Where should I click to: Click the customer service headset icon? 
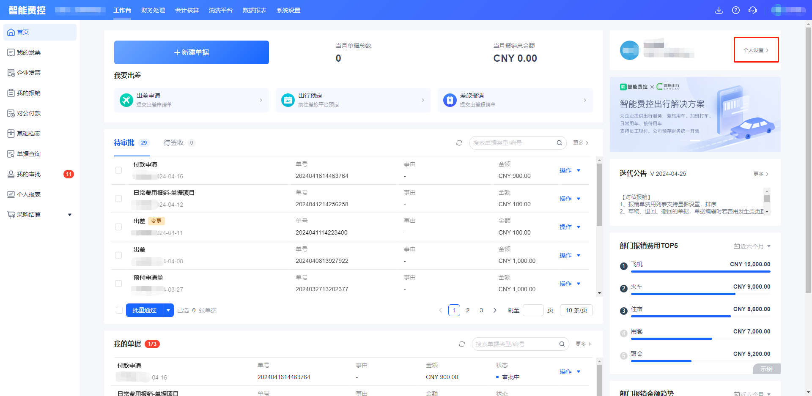point(753,10)
